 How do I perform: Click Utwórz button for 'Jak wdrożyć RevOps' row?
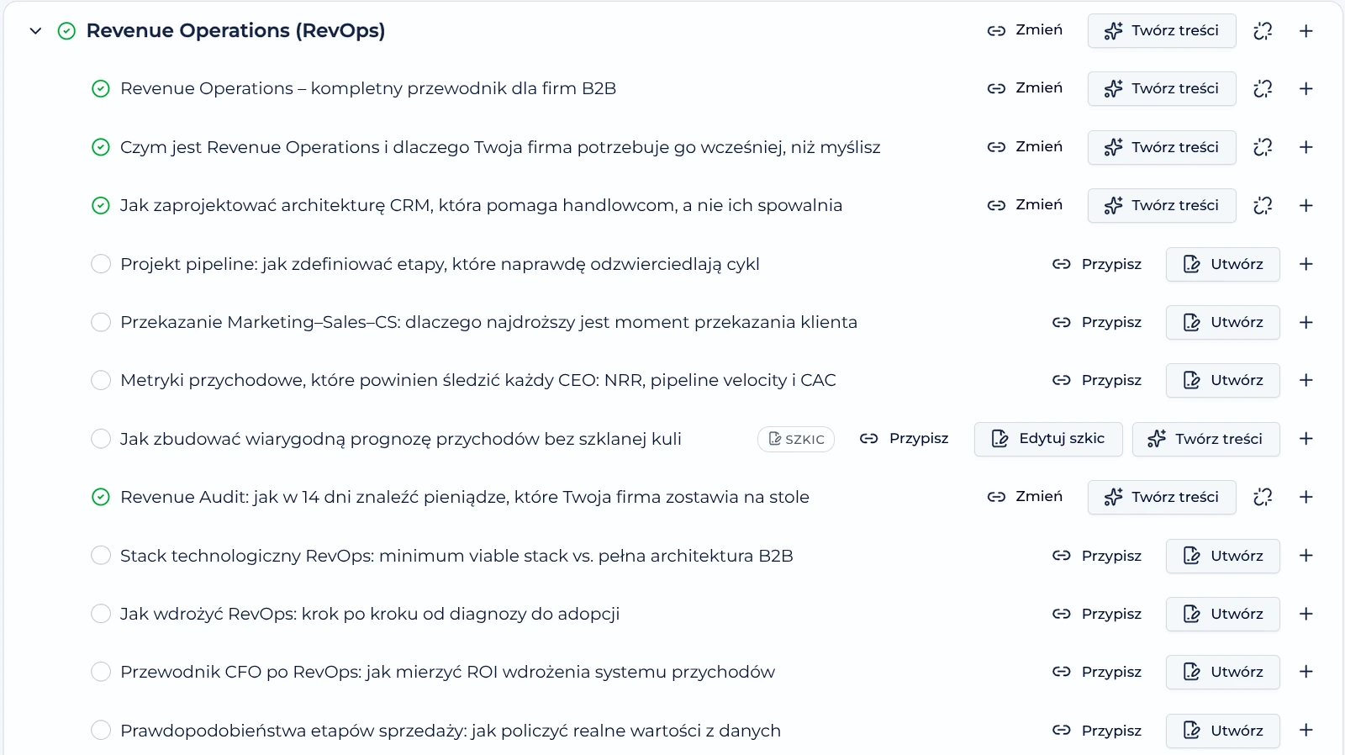pyautogui.click(x=1223, y=614)
